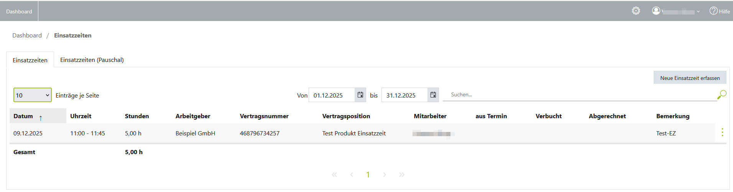Open settings gear icon in top bar
Viewport: 733px width, 192px height.
636,11
